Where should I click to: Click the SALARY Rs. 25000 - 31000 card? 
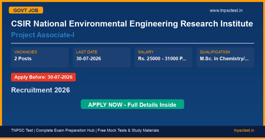pos(164,58)
